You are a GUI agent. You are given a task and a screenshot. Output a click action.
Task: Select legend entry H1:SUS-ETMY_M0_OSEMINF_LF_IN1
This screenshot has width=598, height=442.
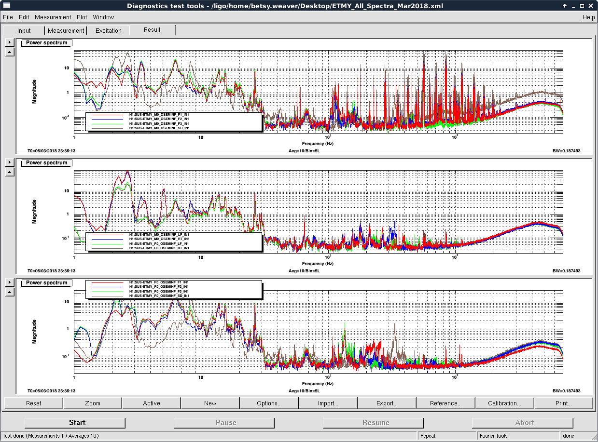159,235
